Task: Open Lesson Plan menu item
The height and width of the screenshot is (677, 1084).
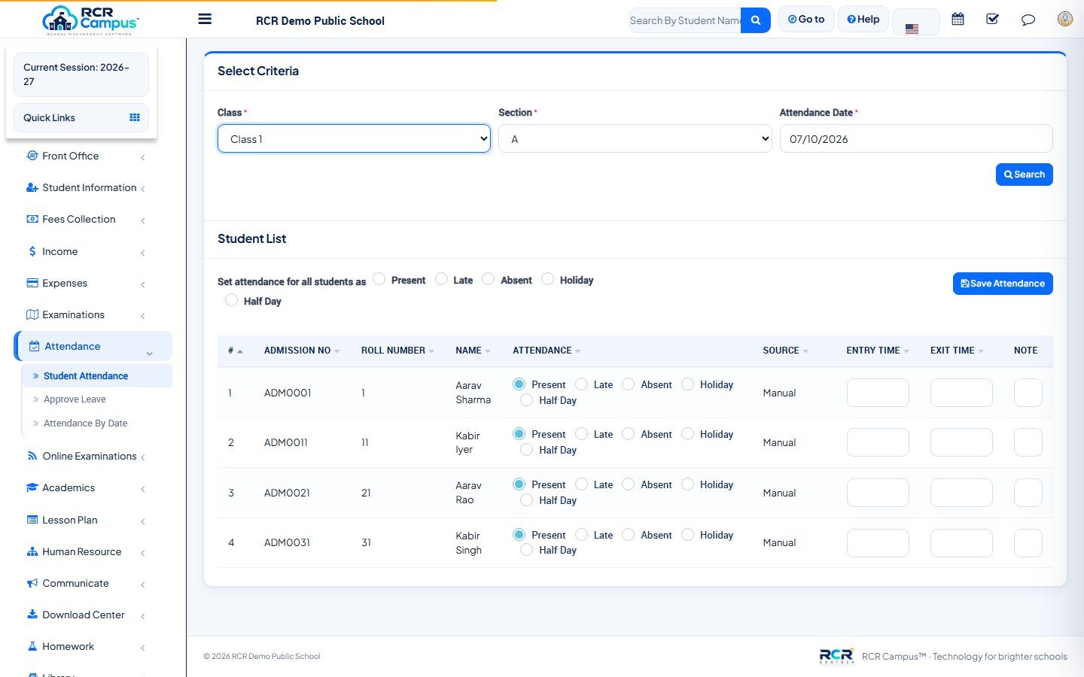Action: tap(70, 520)
